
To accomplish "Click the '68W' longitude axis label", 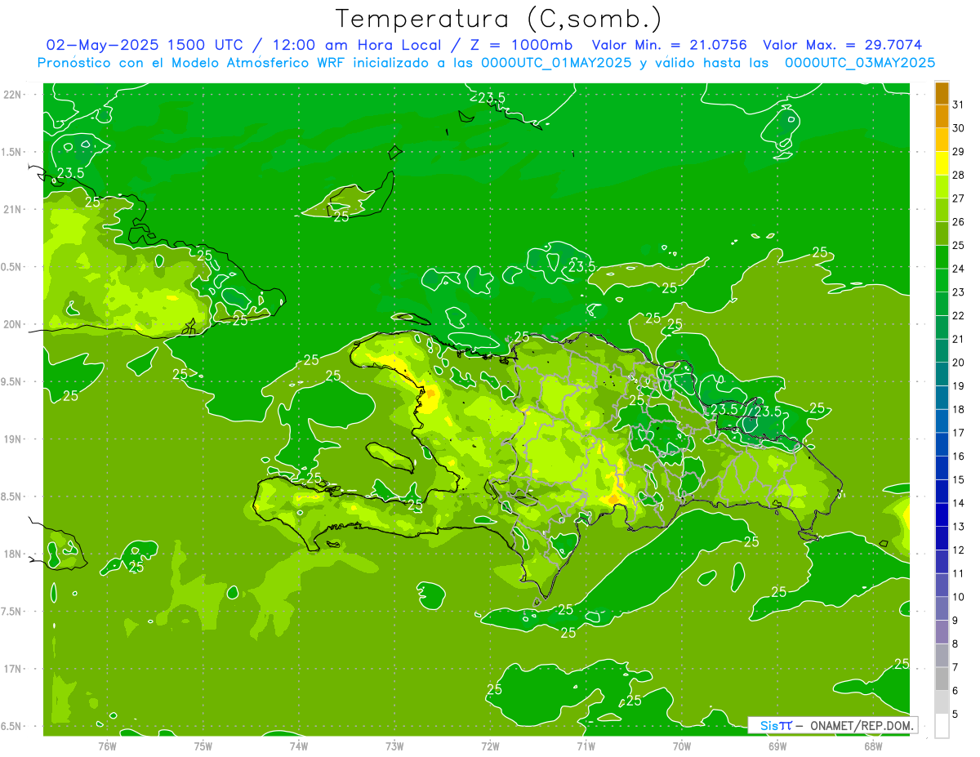I will pos(873,746).
